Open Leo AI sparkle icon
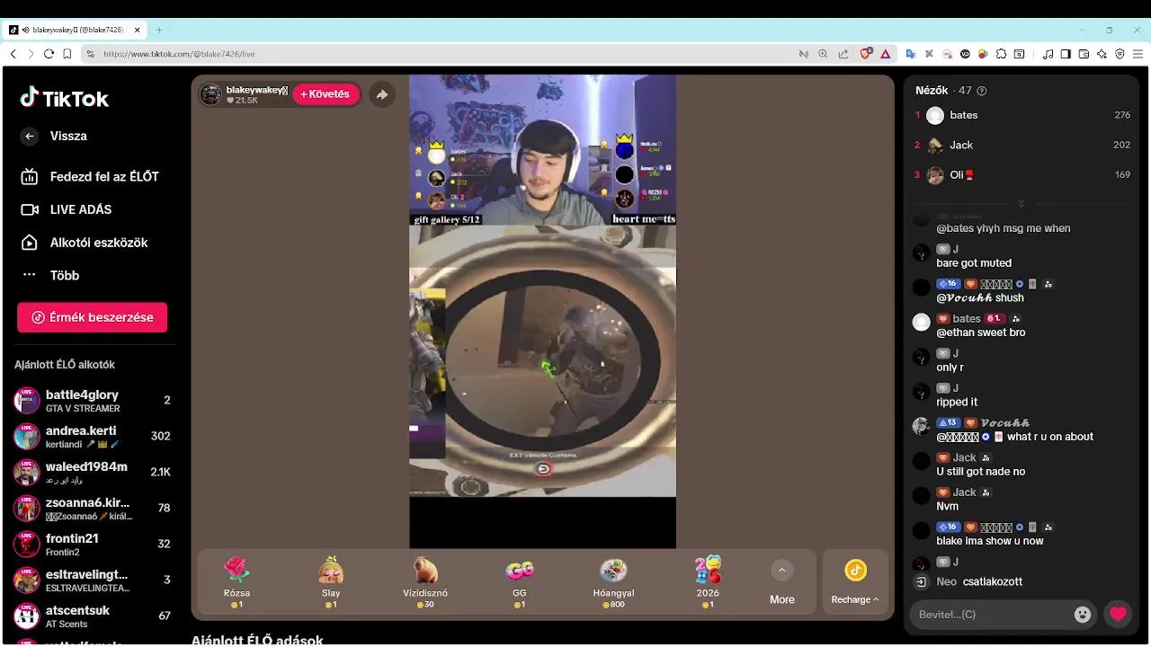Screen dimensions: 1151x647 [x=1102, y=54]
